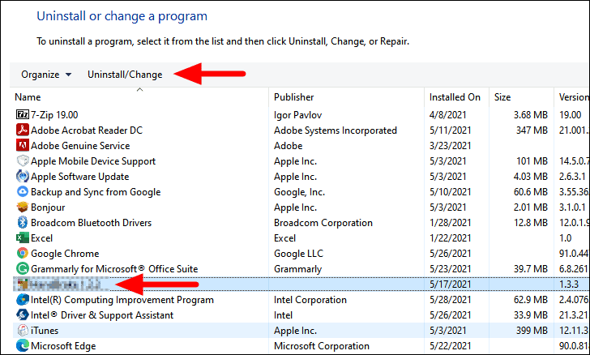The height and width of the screenshot is (355, 590).
Task: Click publisher Broadcom Corporation cell
Action: pyautogui.click(x=323, y=223)
